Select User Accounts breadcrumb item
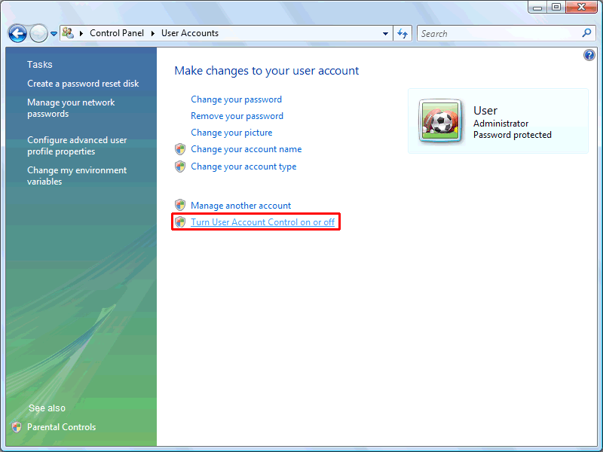 click(x=190, y=33)
